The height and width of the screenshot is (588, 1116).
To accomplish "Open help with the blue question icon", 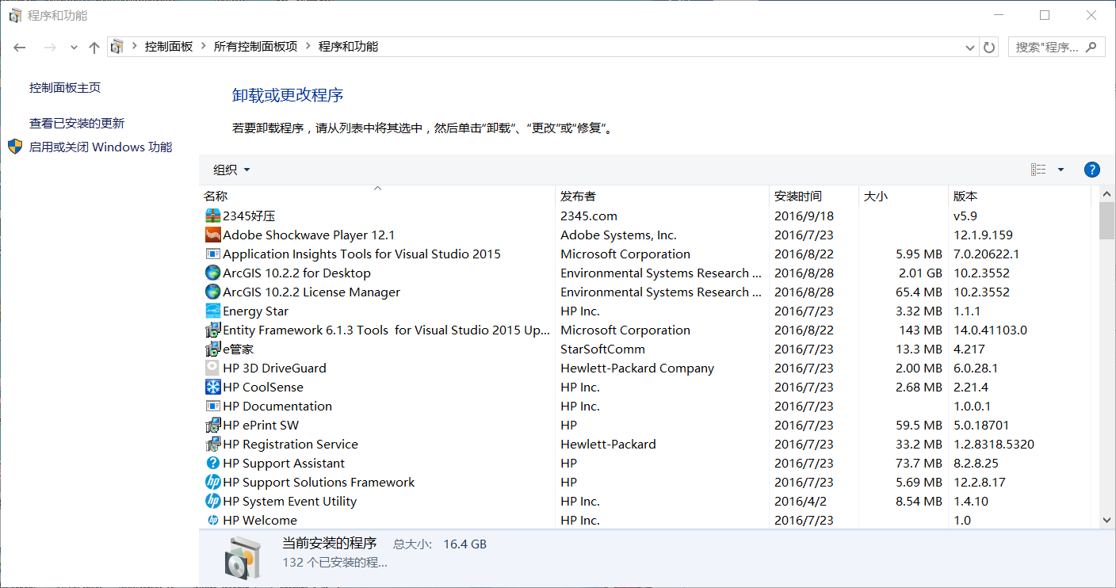I will coord(1091,170).
